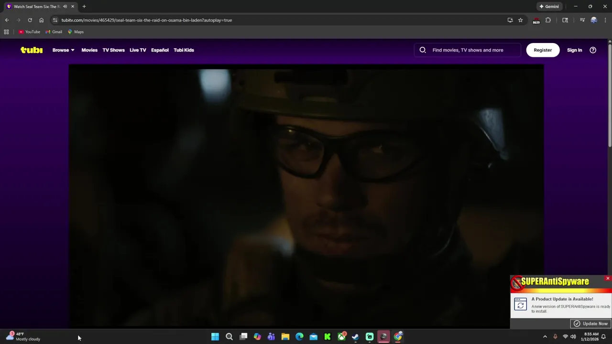612x344 pixels.
Task: Open Gmail bookmark
Action: coord(54,32)
